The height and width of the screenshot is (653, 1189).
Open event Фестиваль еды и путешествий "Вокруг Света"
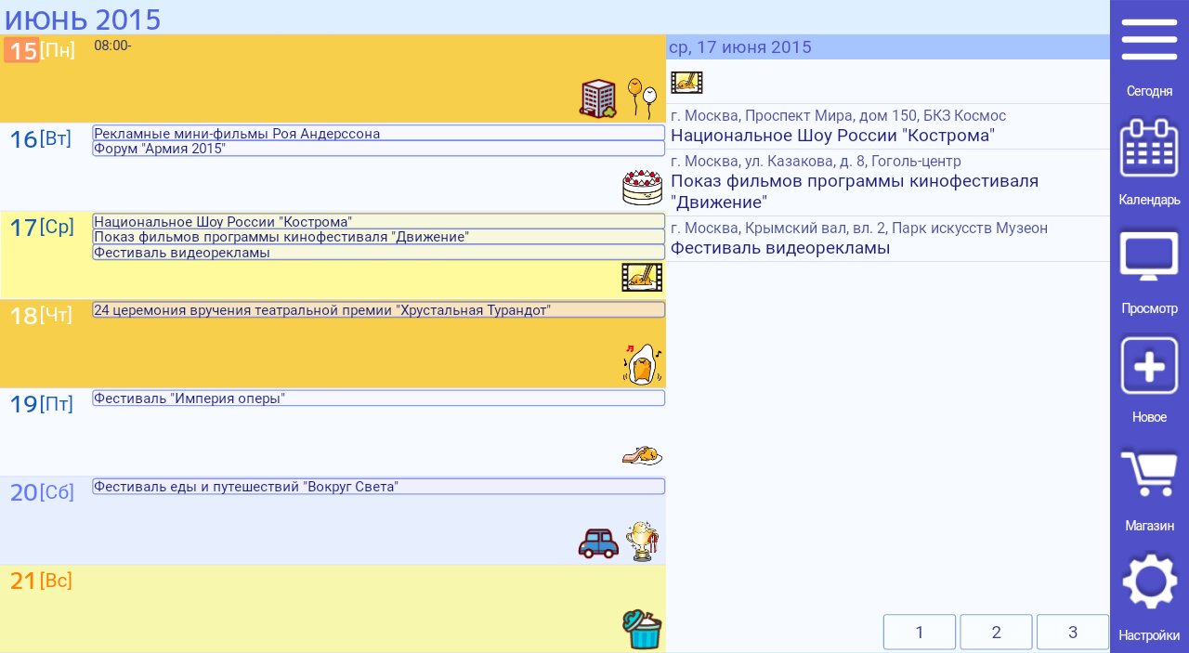click(379, 486)
